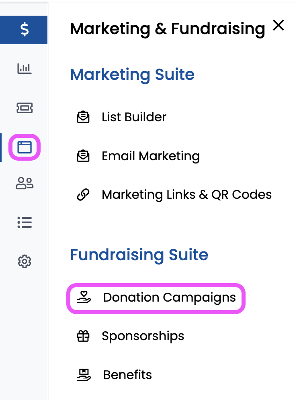This screenshot has height=400, width=299.
Task: Open the settings gear icon
Action: (25, 261)
